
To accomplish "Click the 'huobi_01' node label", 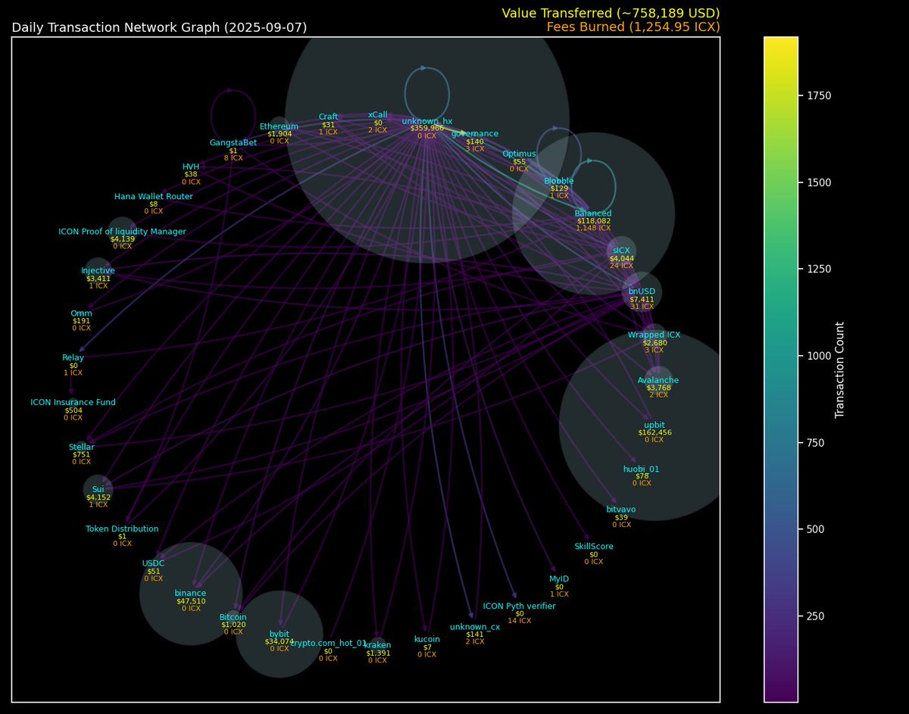I will tap(642, 469).
